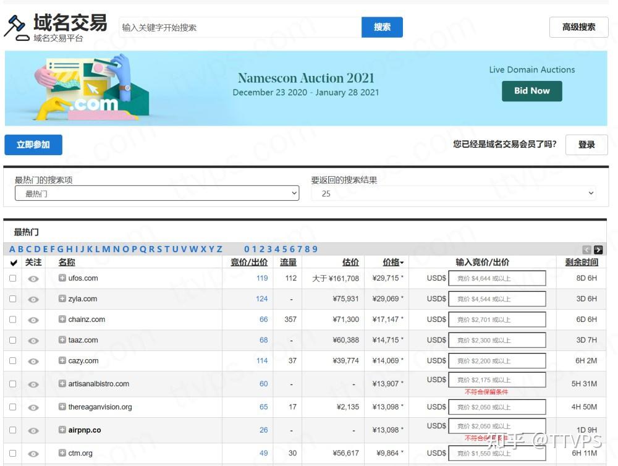
Task: Click the next page arrow icon
Action: (598, 250)
